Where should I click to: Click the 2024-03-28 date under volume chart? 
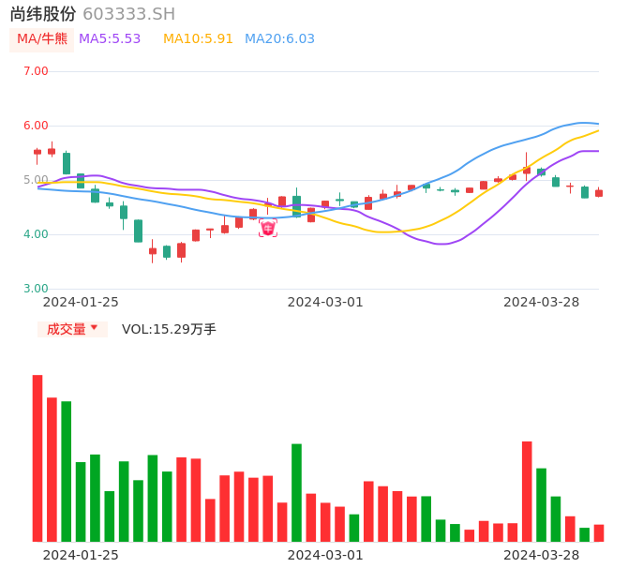click(x=542, y=555)
